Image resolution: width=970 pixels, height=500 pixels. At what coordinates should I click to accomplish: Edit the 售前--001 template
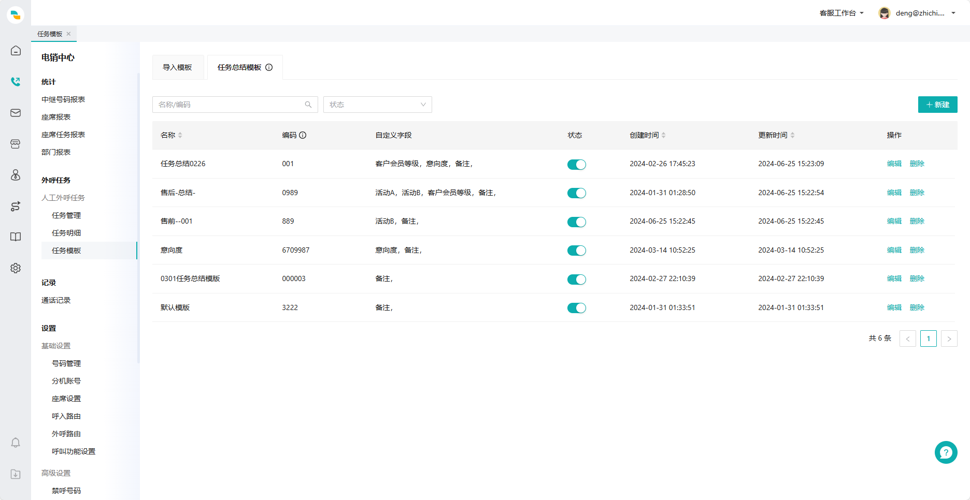[894, 221]
